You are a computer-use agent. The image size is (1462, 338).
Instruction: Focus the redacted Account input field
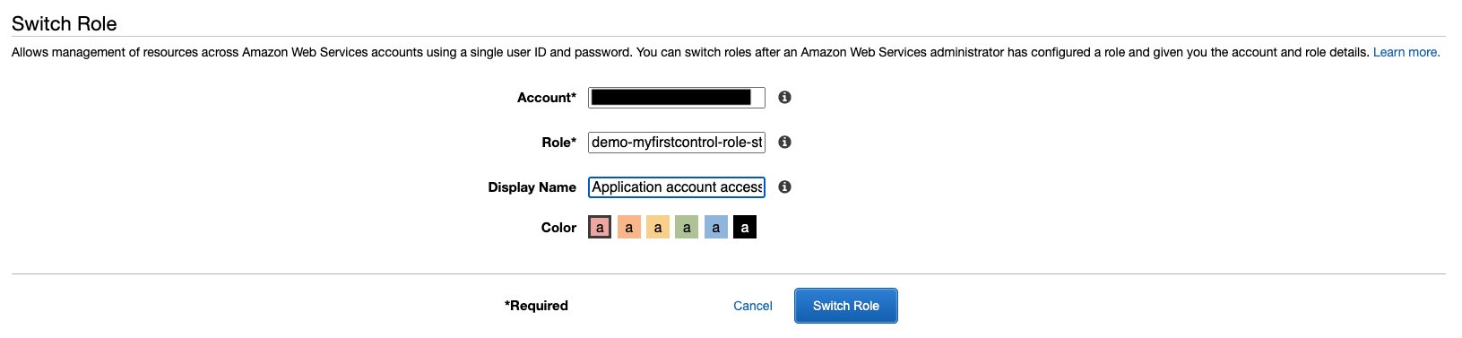pyautogui.click(x=677, y=97)
